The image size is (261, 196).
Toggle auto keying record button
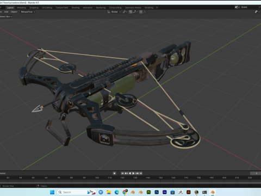114,173
